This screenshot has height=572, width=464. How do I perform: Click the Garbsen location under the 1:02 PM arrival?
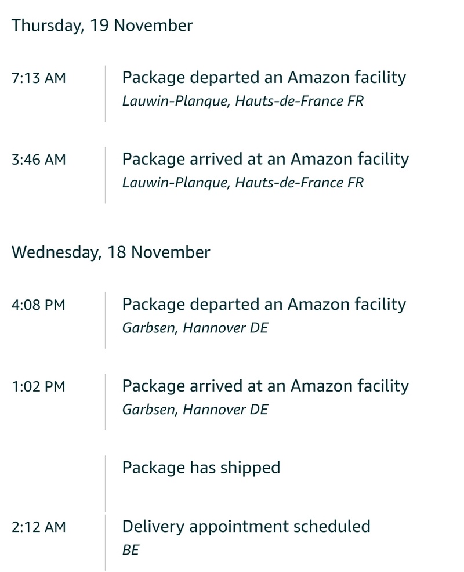pyautogui.click(x=195, y=410)
